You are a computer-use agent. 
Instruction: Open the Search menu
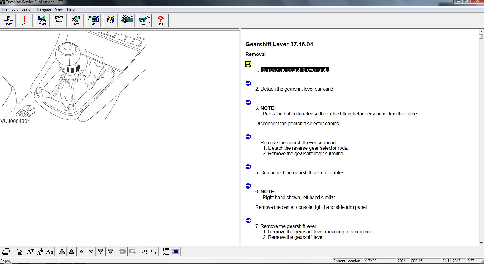click(27, 9)
